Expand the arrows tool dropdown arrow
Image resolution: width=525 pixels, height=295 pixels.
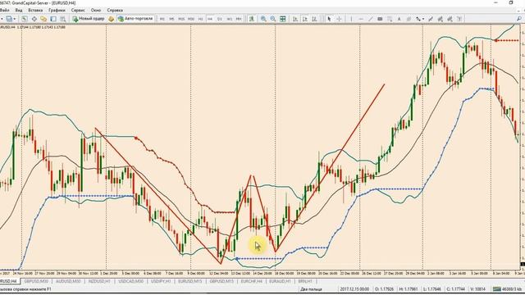coord(423,19)
